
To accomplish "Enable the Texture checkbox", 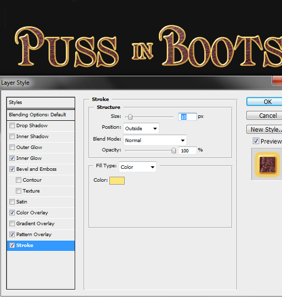I will 18,191.
